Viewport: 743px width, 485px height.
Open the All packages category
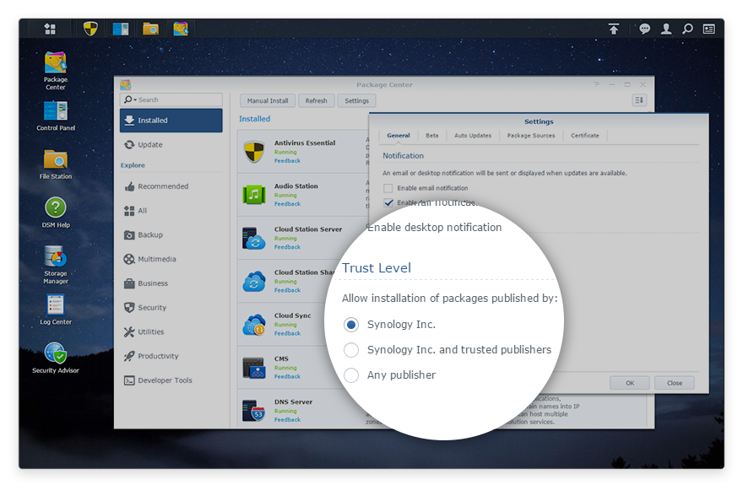click(171, 211)
